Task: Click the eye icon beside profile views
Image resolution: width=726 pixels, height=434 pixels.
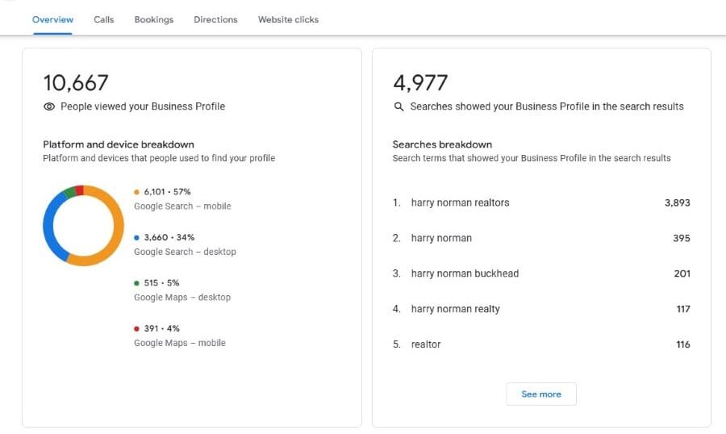Action: point(49,106)
